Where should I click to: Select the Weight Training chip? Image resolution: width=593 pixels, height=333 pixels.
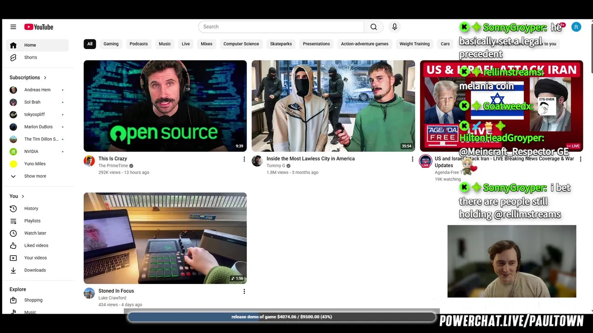[415, 44]
